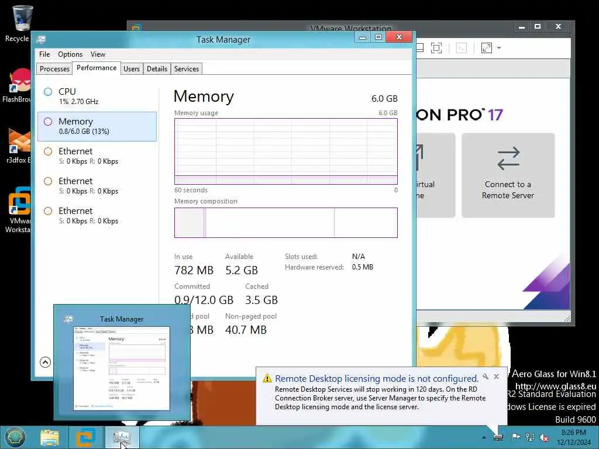Click the Available value 5.2 GB
Viewport: 599px width, 449px height.
(242, 270)
